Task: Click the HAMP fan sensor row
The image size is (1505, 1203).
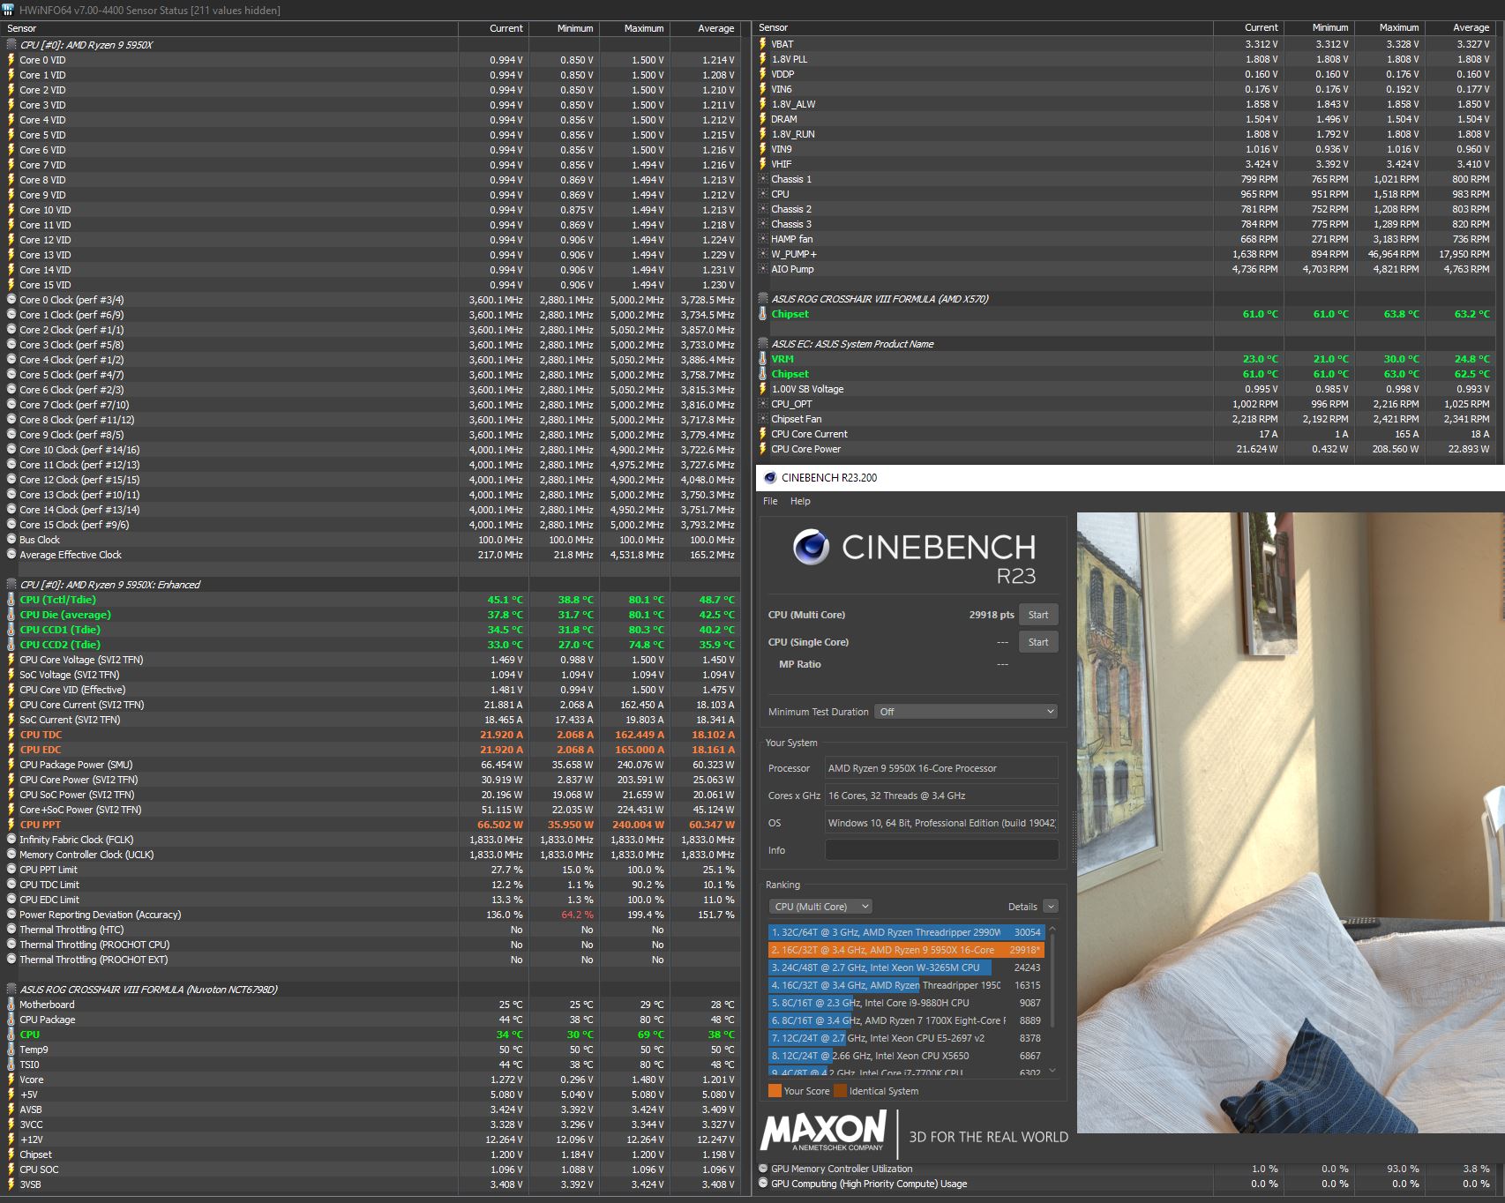Action: pyautogui.click(x=1125, y=239)
